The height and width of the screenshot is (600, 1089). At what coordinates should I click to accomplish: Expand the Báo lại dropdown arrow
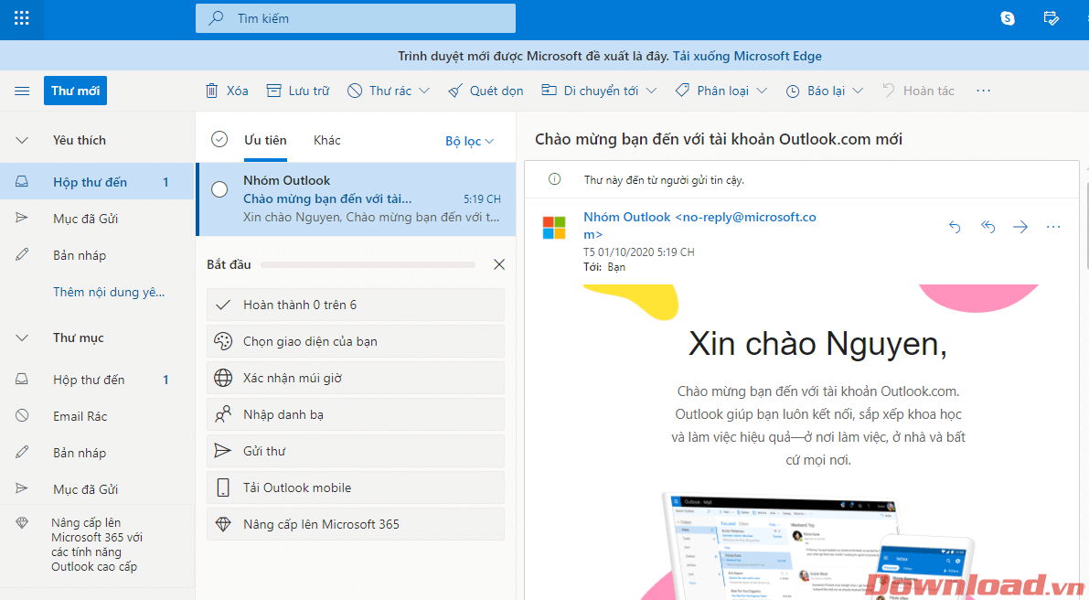[858, 91]
